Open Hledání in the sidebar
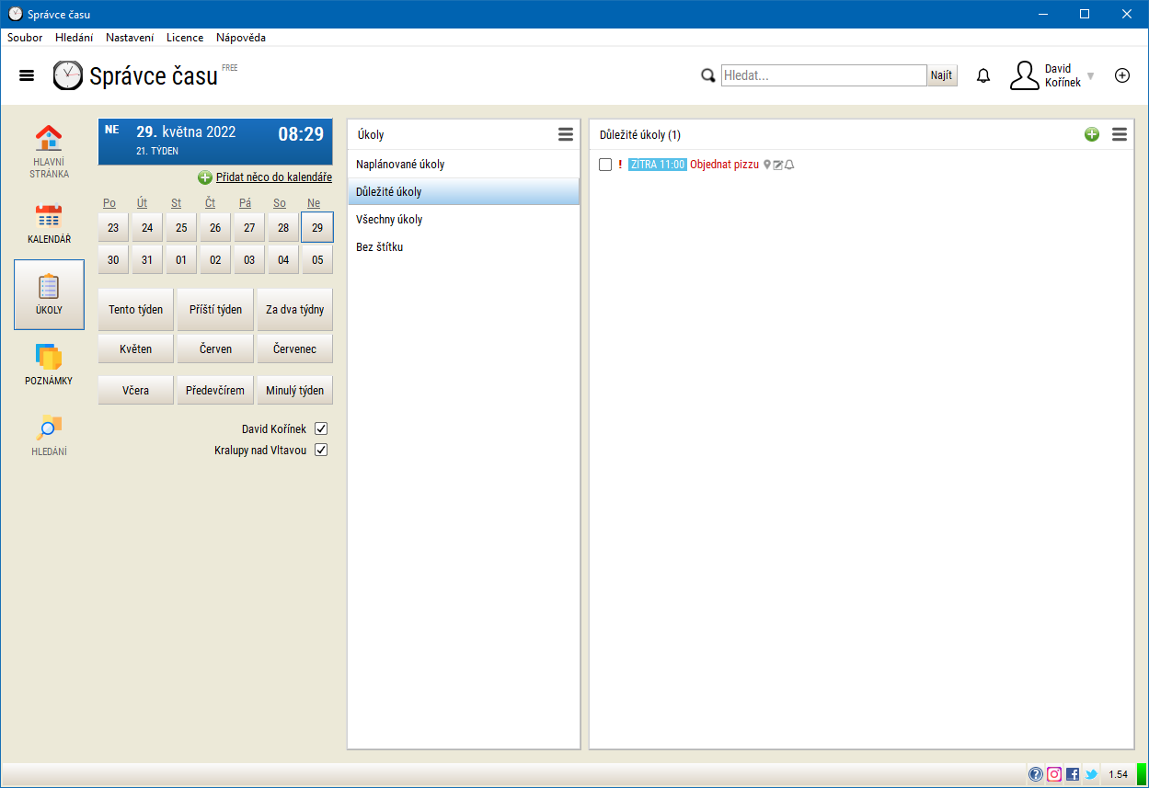Screen dimensions: 1149x788 [49, 436]
